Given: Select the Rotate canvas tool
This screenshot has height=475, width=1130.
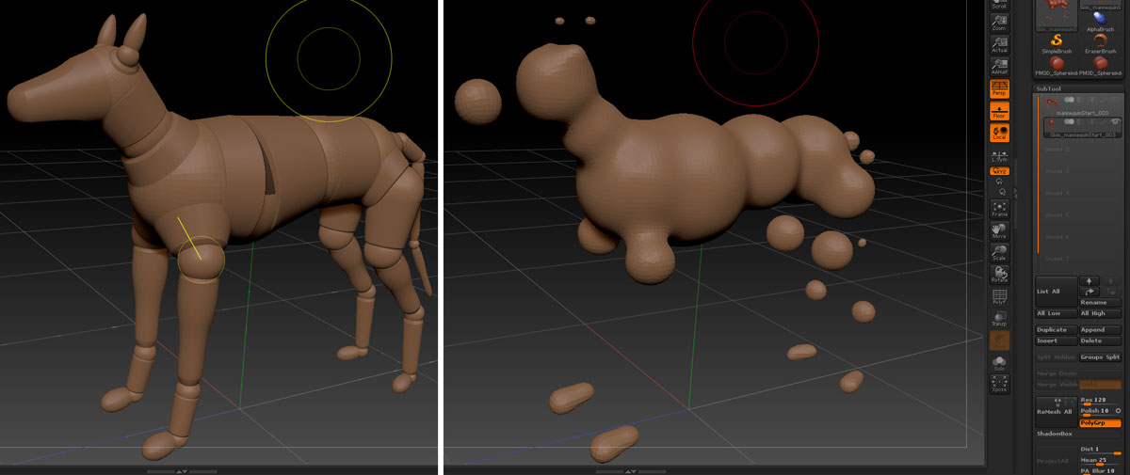Looking at the screenshot, I should tap(999, 274).
